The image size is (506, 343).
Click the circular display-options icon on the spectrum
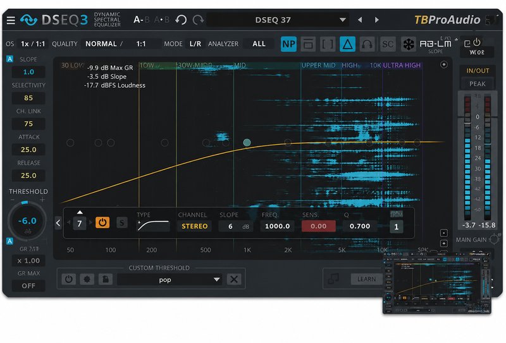[444, 64]
